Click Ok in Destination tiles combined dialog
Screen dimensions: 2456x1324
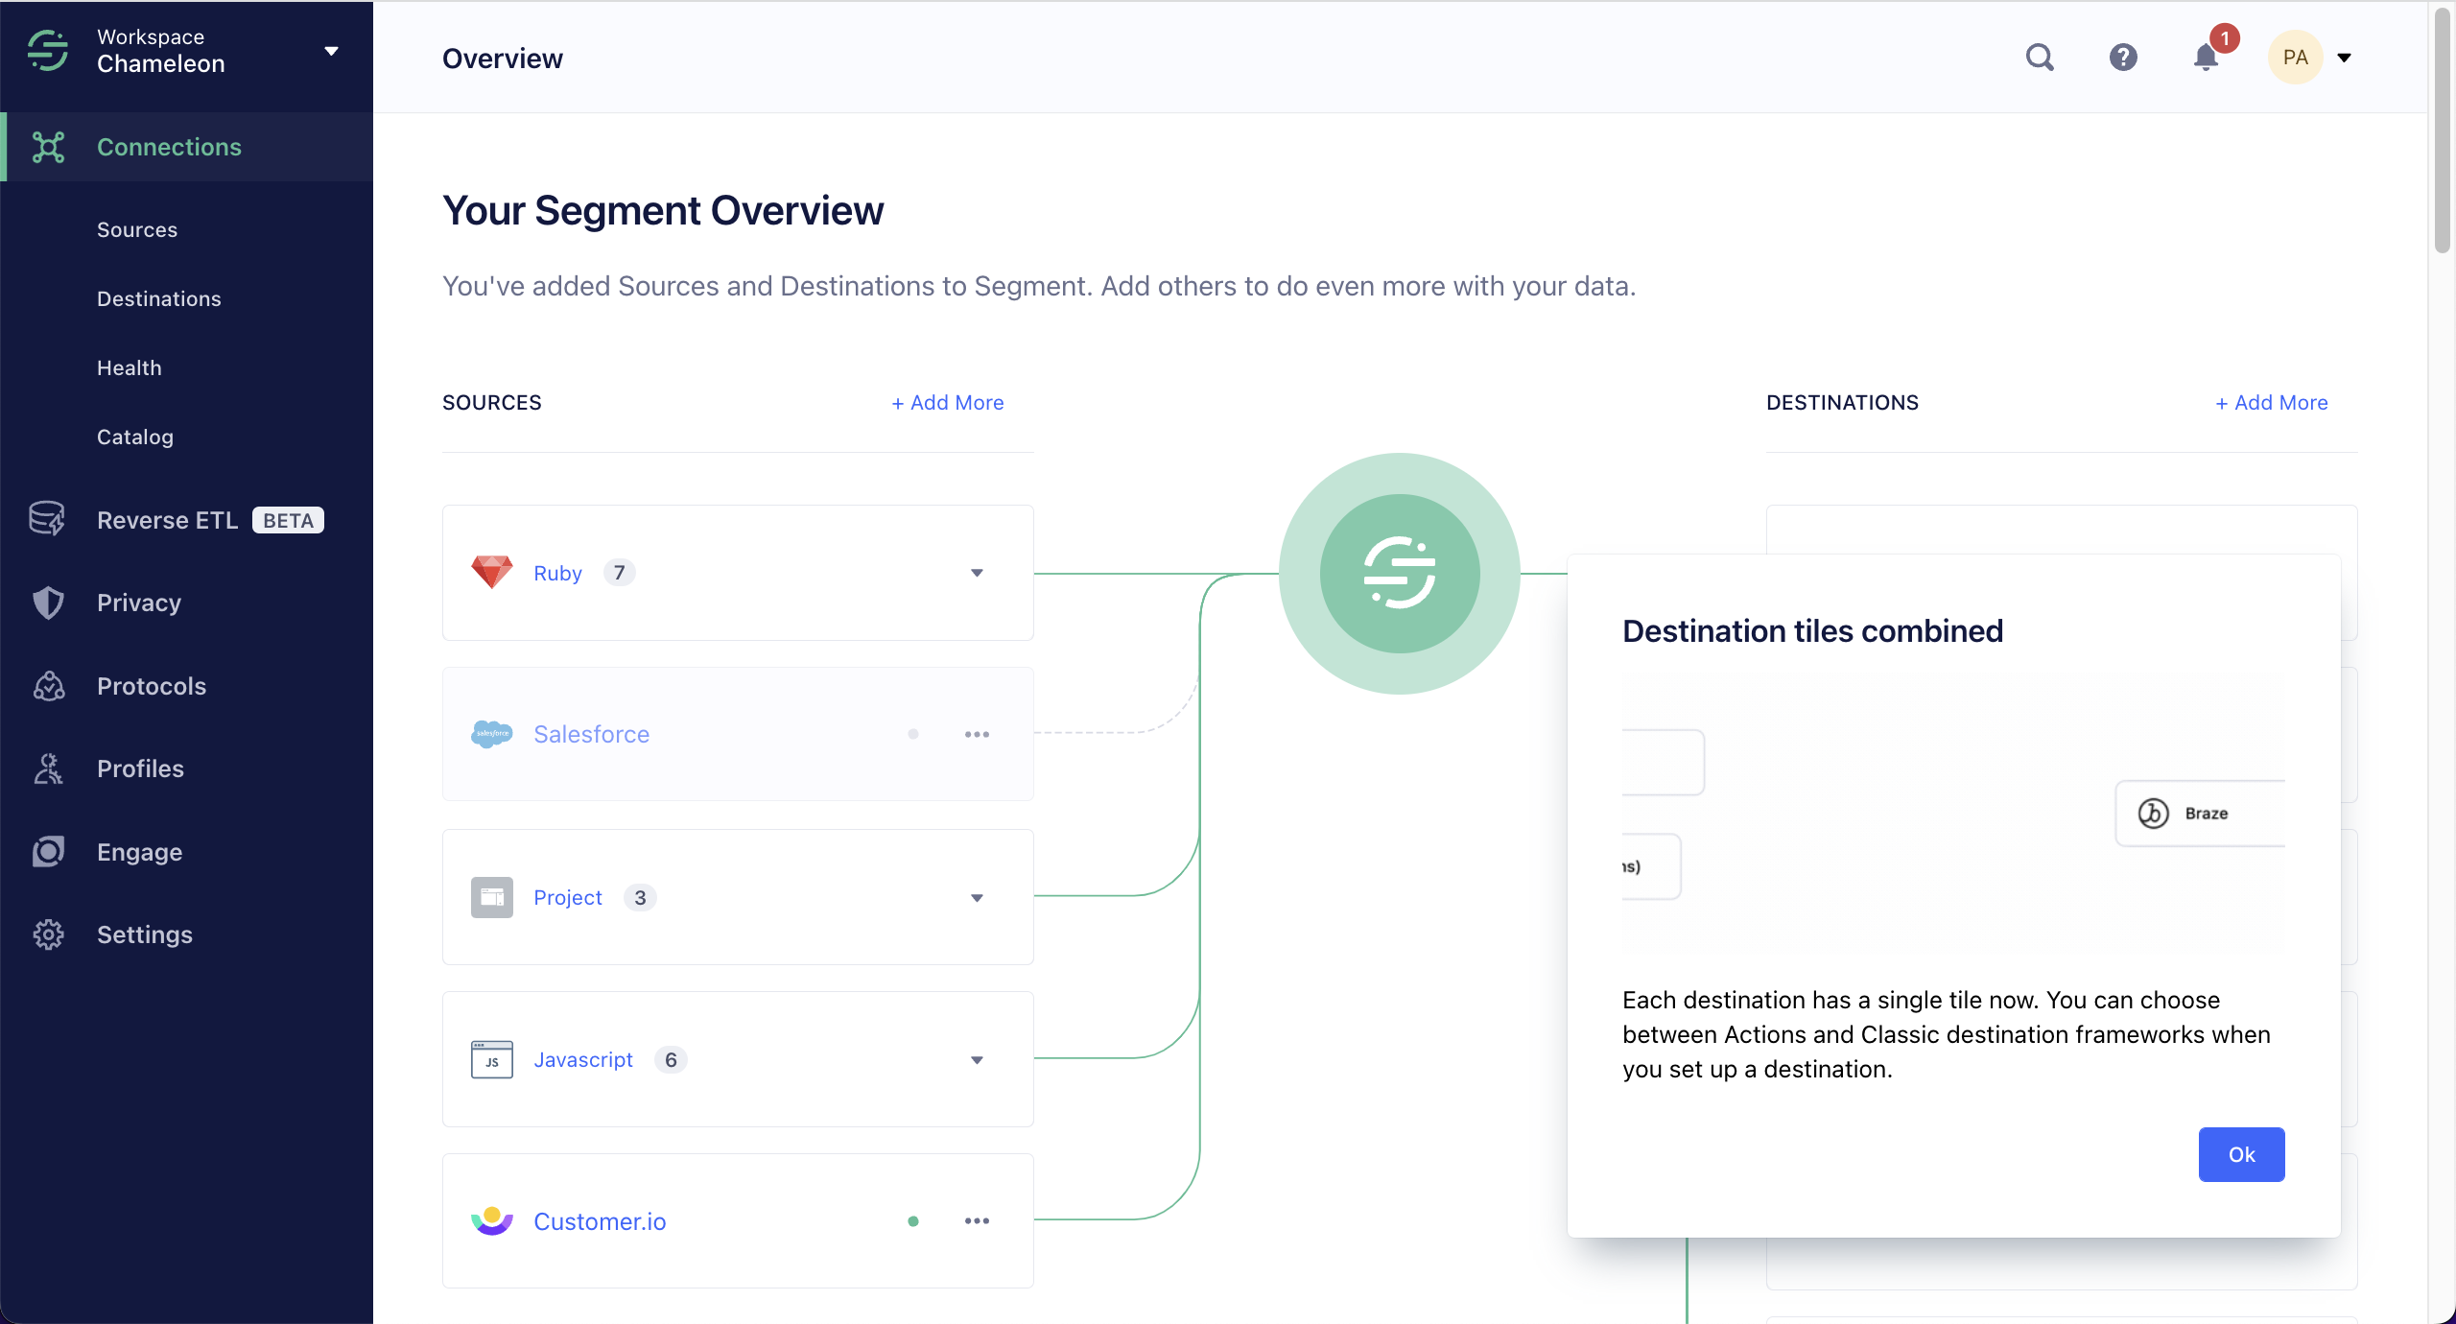(2241, 1154)
